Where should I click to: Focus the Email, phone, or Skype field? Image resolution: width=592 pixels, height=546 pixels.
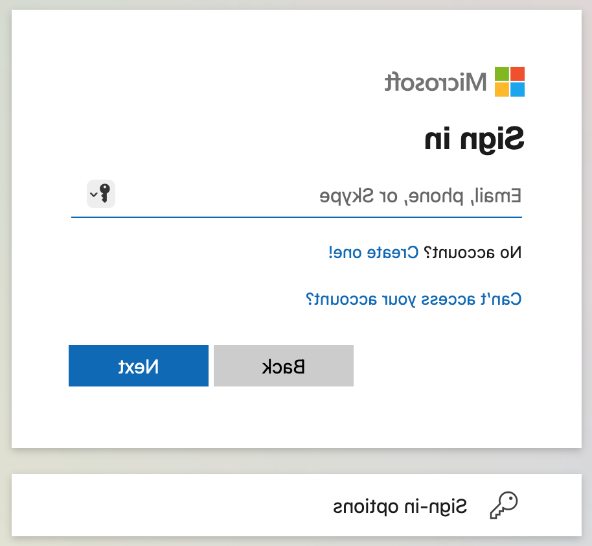point(297,196)
